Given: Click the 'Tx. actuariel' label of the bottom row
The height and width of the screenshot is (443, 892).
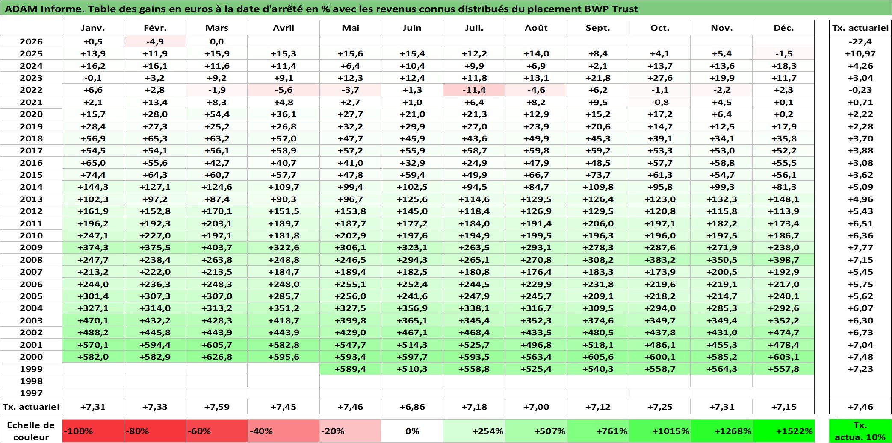Looking at the screenshot, I should tap(31, 407).
